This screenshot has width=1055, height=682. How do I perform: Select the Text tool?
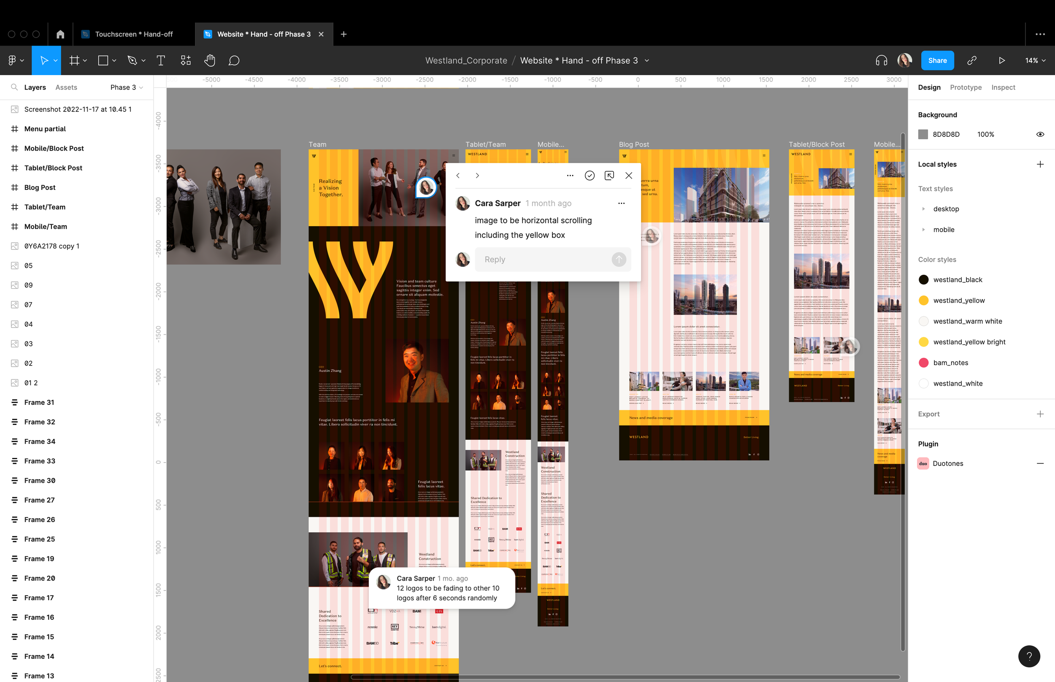161,61
